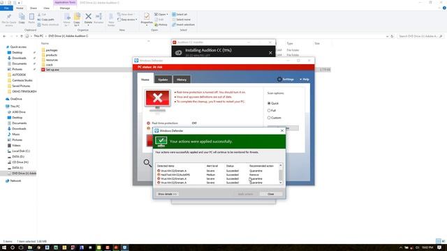Open the Move to dropdown in ribbon
This screenshot has width=447, height=251.
click(x=67, y=20)
